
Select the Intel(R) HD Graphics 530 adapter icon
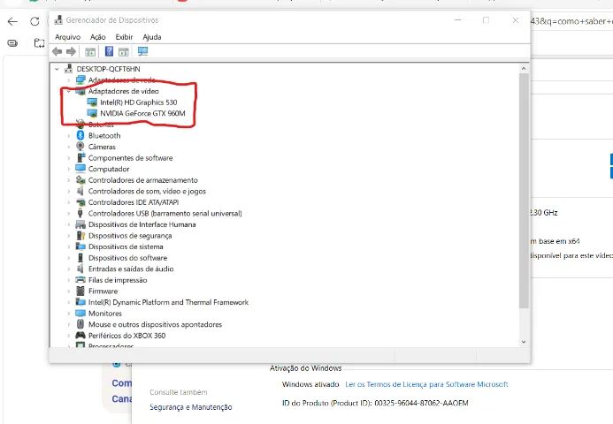(x=92, y=102)
